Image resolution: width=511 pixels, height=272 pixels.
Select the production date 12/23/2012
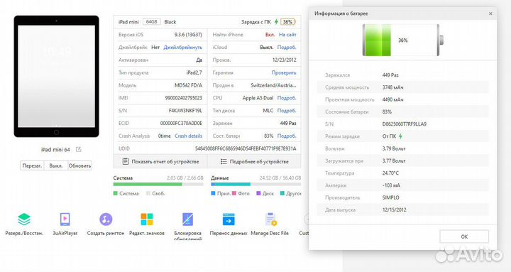tap(284, 60)
